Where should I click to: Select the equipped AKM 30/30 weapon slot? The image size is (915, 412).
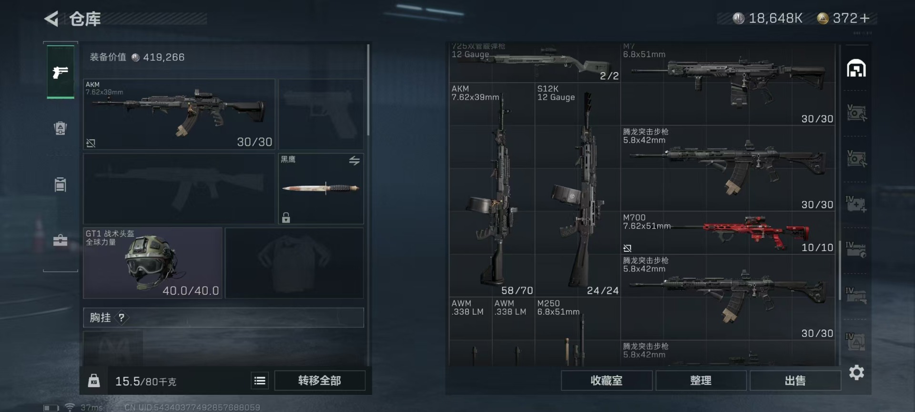[179, 114]
